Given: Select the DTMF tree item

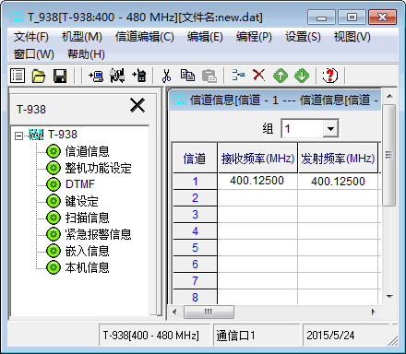Looking at the screenshot, I should coord(80,184).
